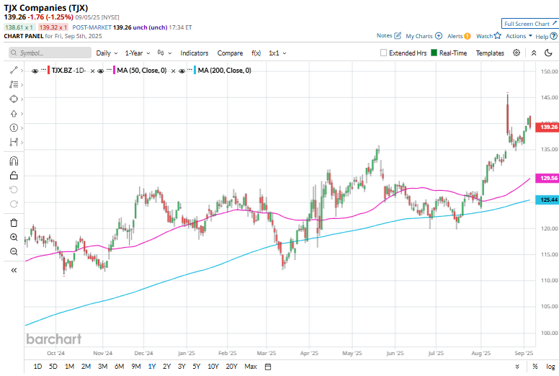Viewport: 559px width, 376px height.
Task: Hide the MA 200 indicator
Action: coord(182,71)
